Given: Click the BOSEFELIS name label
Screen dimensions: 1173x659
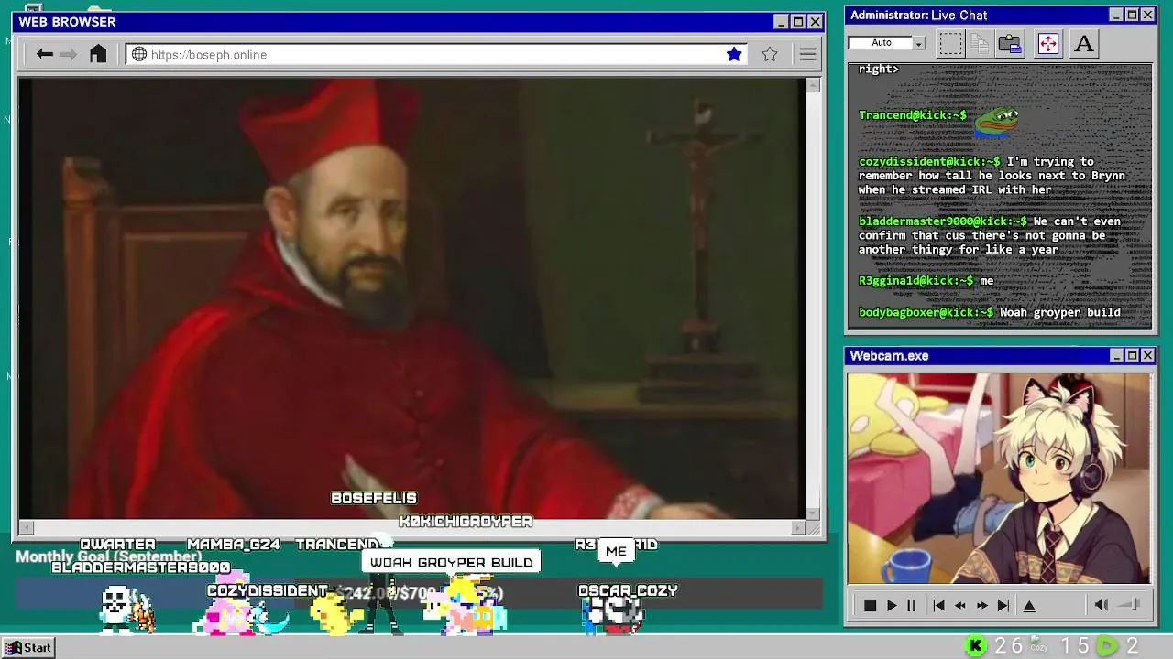Looking at the screenshot, I should [x=374, y=498].
